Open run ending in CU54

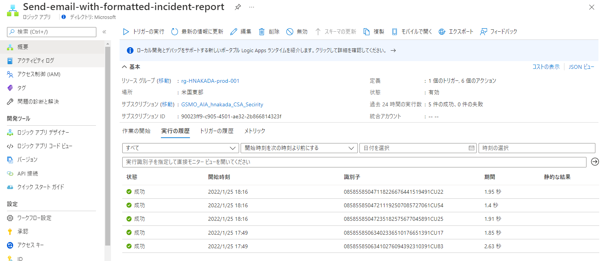(x=361, y=205)
